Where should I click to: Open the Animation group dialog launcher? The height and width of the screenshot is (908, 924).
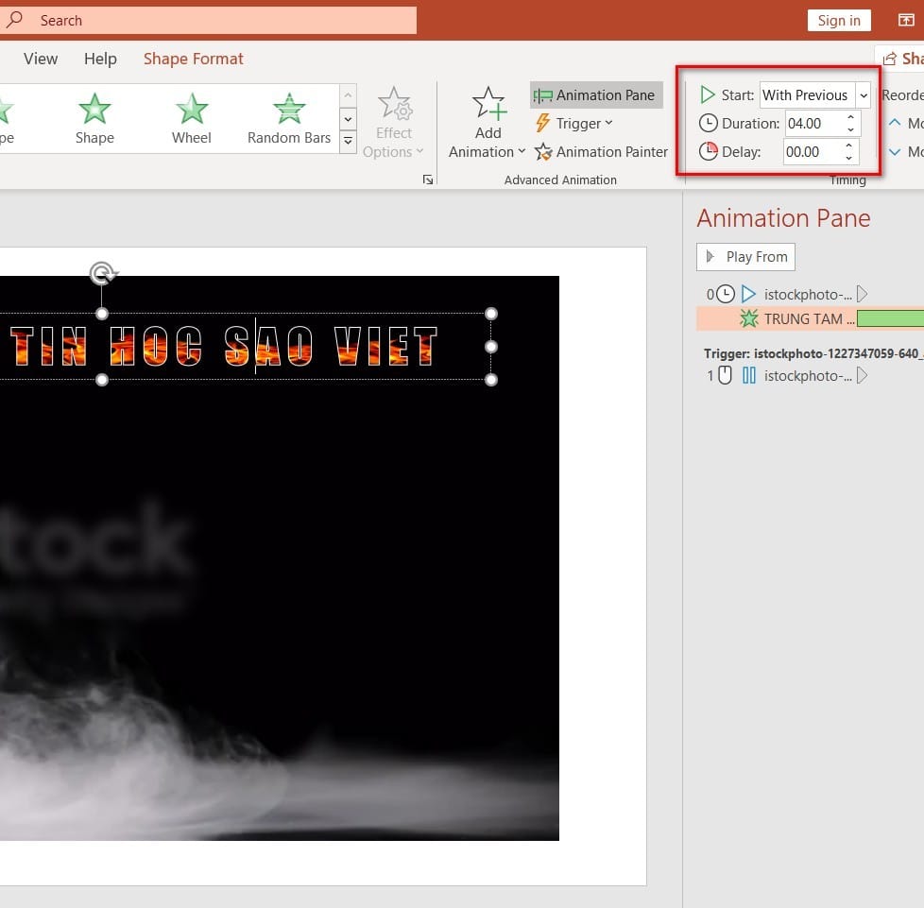coord(428,180)
